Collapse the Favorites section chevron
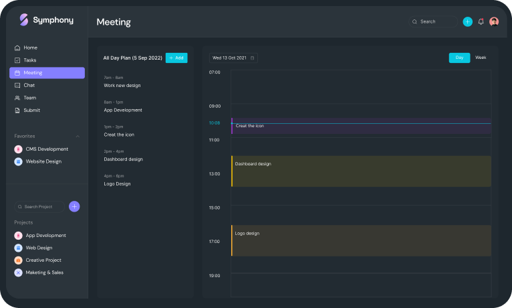 pyautogui.click(x=77, y=136)
